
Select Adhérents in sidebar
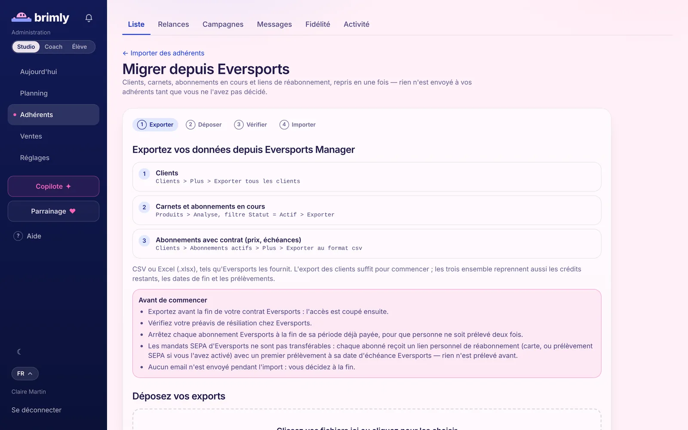[53, 115]
